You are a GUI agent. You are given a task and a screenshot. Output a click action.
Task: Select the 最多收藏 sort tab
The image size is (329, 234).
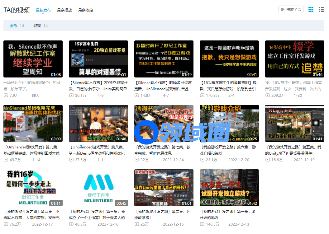tap(86, 10)
